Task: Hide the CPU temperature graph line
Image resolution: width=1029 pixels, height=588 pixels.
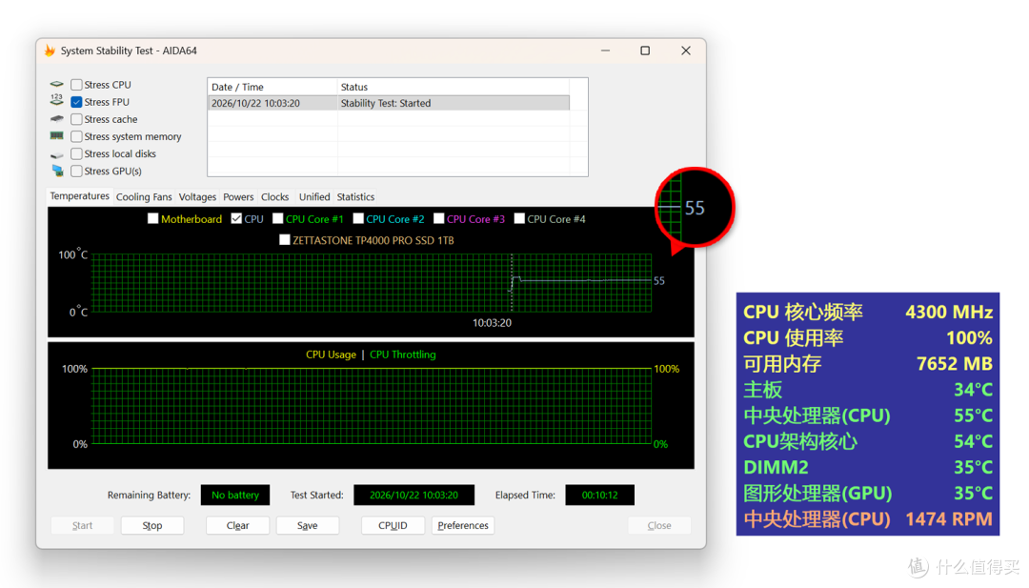Action: (236, 218)
